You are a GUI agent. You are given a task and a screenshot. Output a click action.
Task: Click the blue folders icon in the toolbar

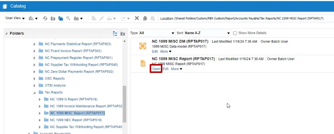point(61,19)
